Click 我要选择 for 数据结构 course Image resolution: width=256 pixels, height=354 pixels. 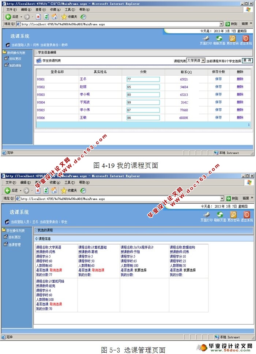[190, 270]
